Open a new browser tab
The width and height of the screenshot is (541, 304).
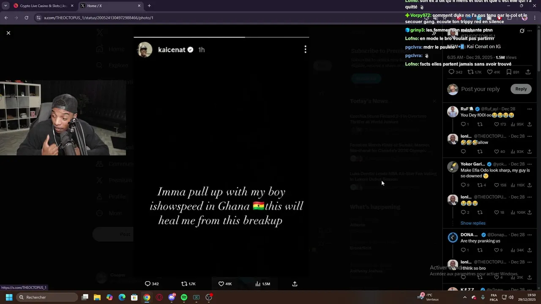[149, 6]
